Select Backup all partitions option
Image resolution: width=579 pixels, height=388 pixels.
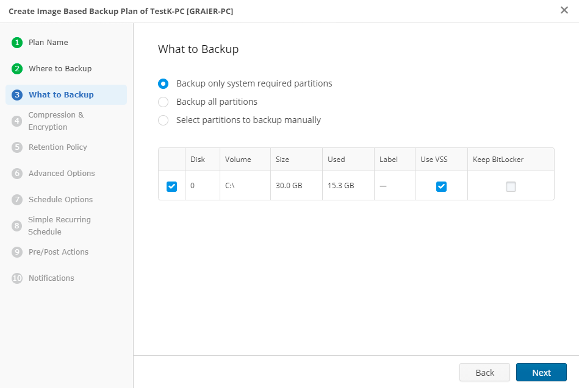coord(163,102)
